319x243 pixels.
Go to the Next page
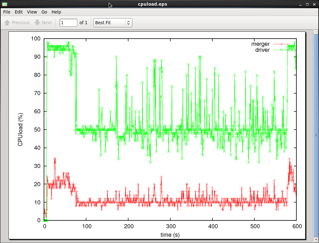pyautogui.click(x=43, y=23)
